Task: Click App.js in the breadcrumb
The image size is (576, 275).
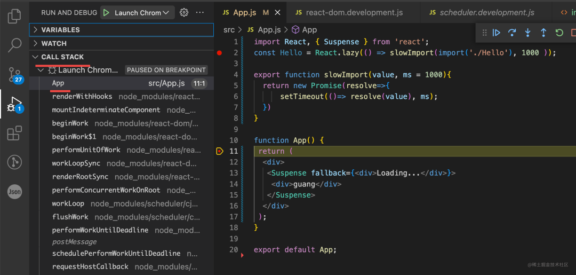Action: coord(269,30)
